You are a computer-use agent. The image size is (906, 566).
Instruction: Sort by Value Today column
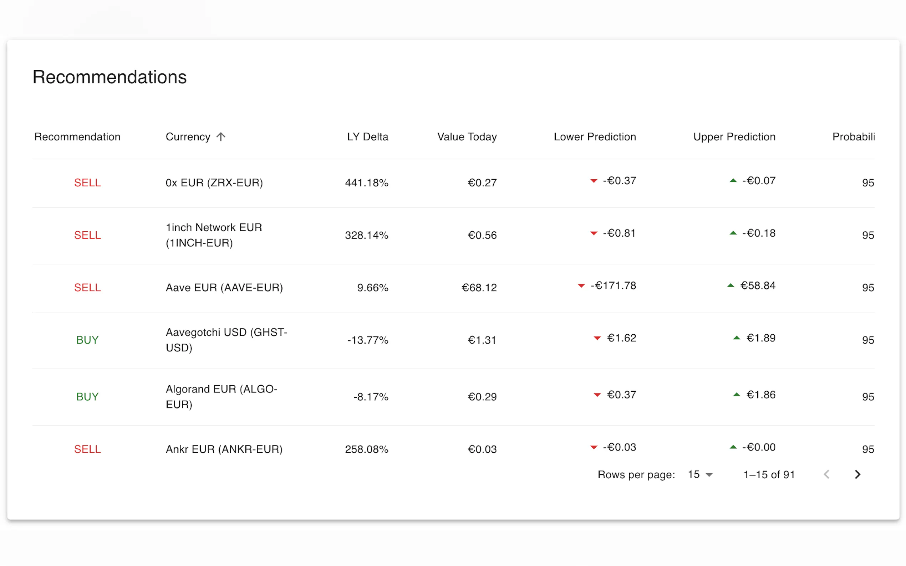(x=467, y=137)
